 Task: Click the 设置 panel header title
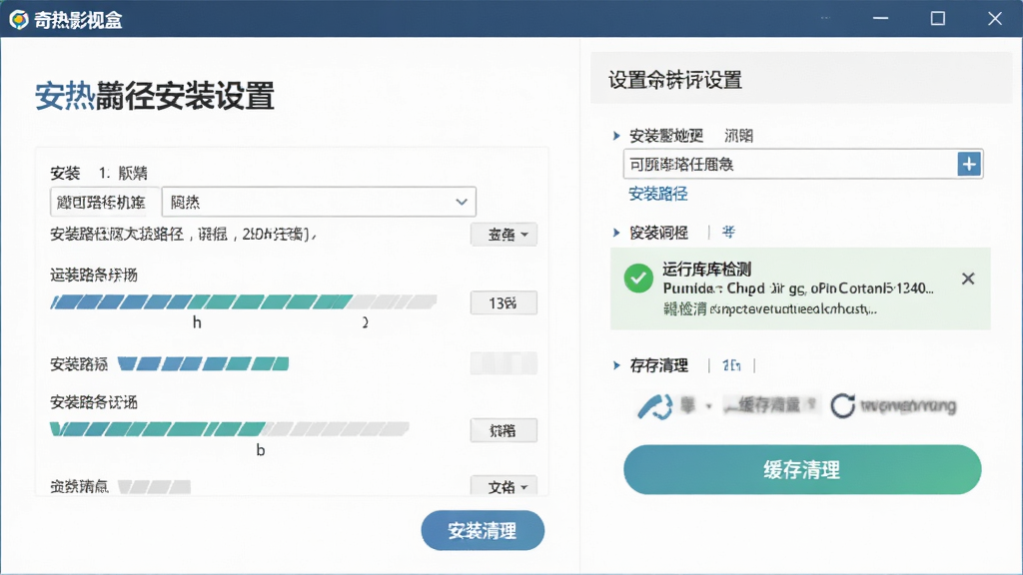click(675, 80)
